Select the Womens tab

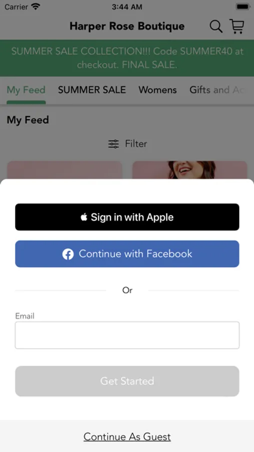tap(158, 90)
